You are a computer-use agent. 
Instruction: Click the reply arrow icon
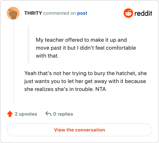48,114
